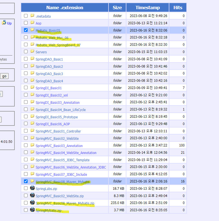This screenshot has height=221, width=219.
Task: Click the folder icon beside SpringMVC_Basic08_Maven_Mybatis folder
Action: (x=32, y=181)
